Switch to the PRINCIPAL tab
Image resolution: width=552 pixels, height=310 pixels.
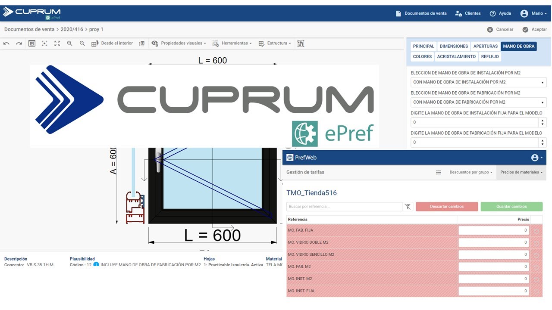pyautogui.click(x=423, y=46)
